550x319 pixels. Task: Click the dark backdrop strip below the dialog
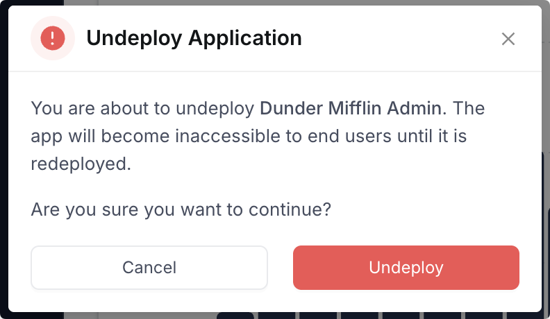tap(139, 316)
